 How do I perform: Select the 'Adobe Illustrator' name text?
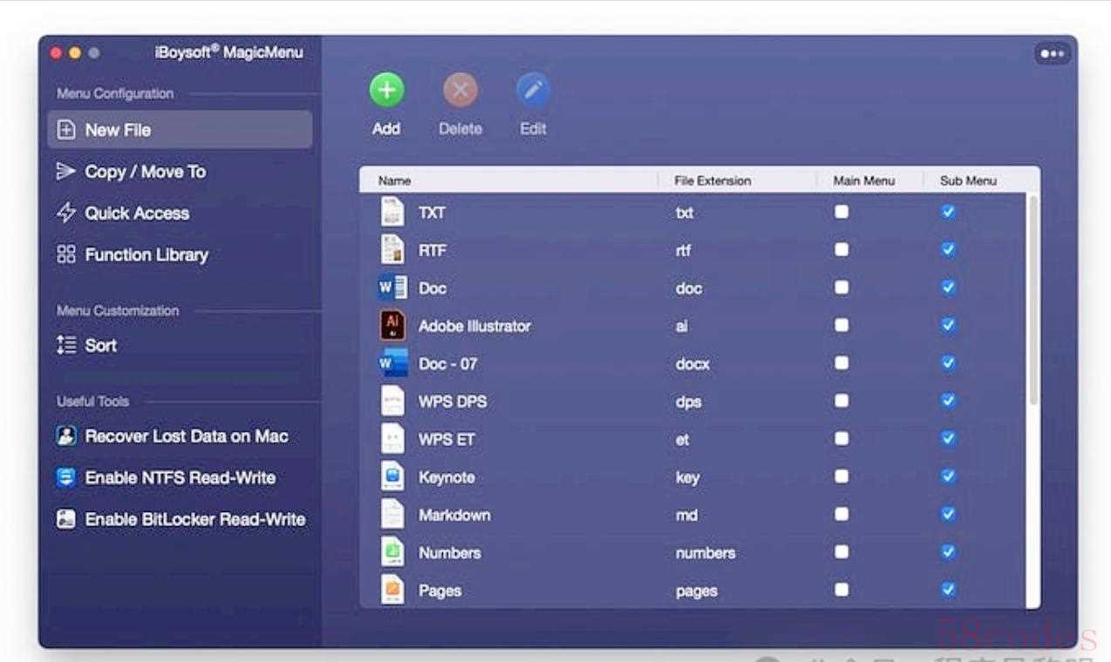(474, 326)
